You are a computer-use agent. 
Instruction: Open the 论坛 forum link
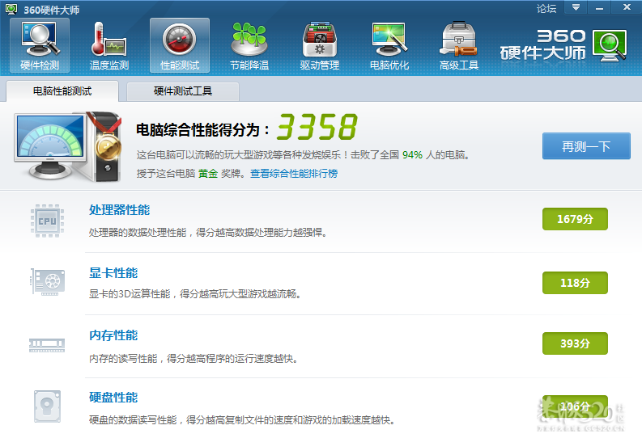(546, 9)
